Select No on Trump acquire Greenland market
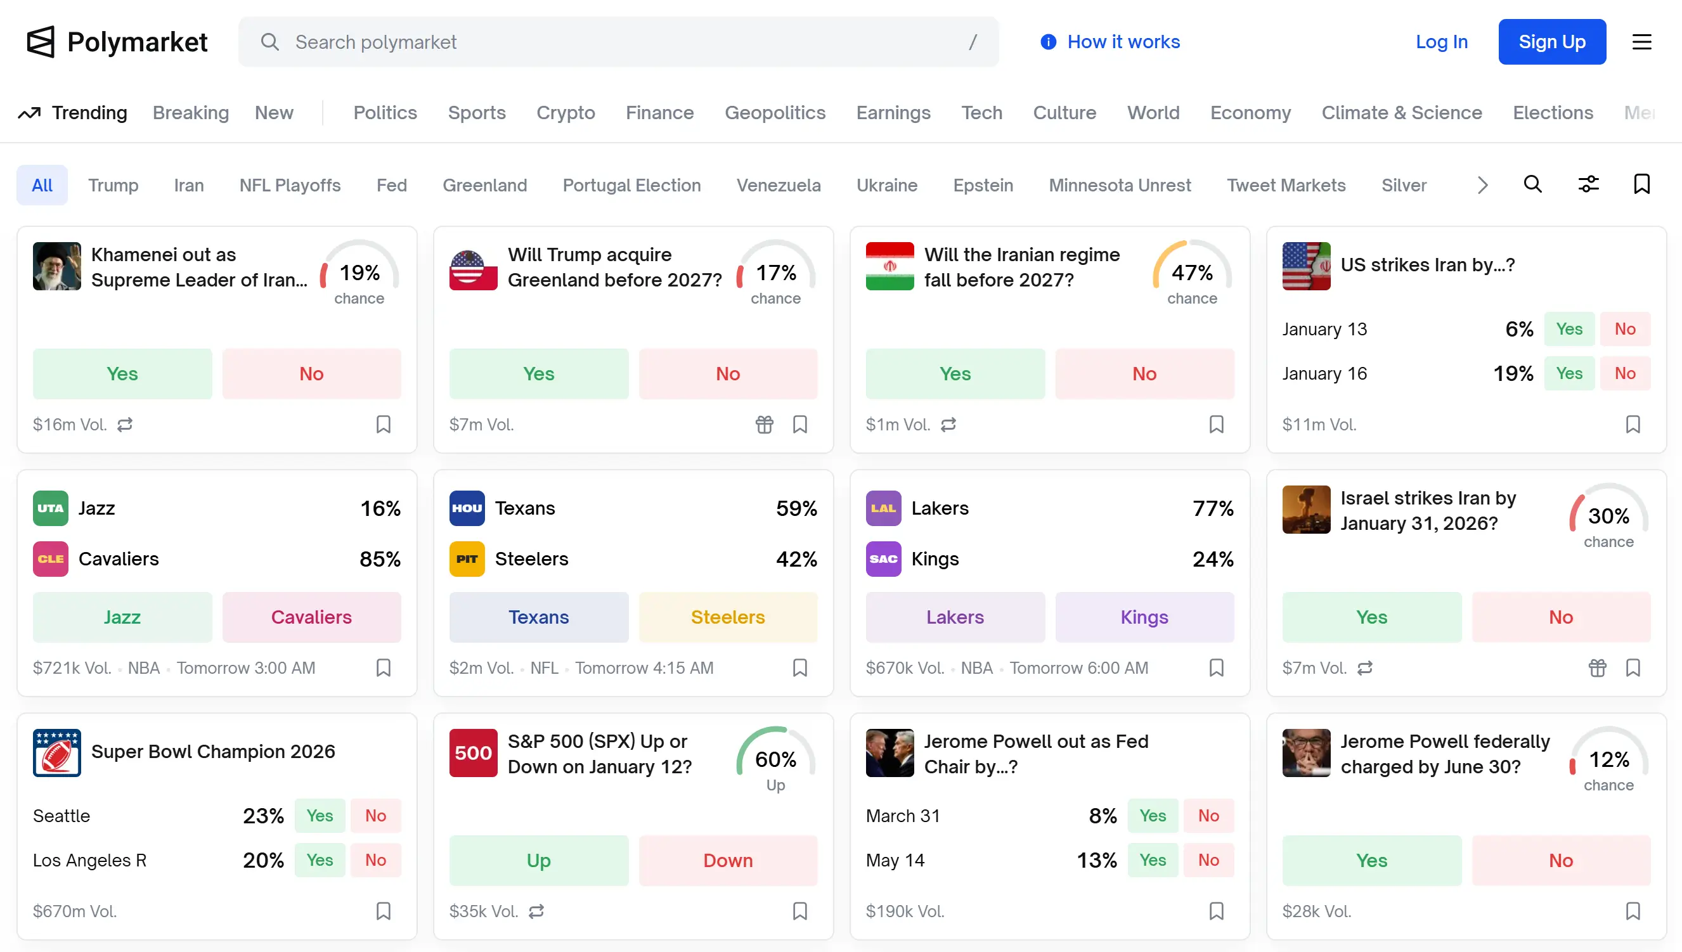The width and height of the screenshot is (1682, 952). coord(728,373)
